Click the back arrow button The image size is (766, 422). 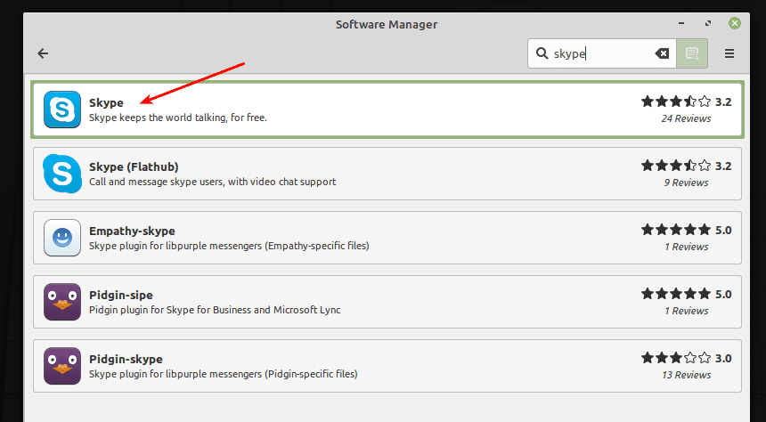point(43,53)
